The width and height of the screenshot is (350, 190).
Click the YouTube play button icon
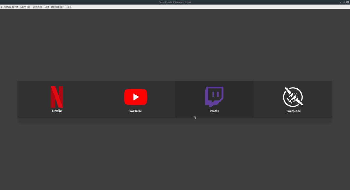(136, 97)
